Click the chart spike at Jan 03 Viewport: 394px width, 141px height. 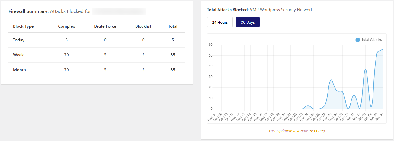point(365,69)
